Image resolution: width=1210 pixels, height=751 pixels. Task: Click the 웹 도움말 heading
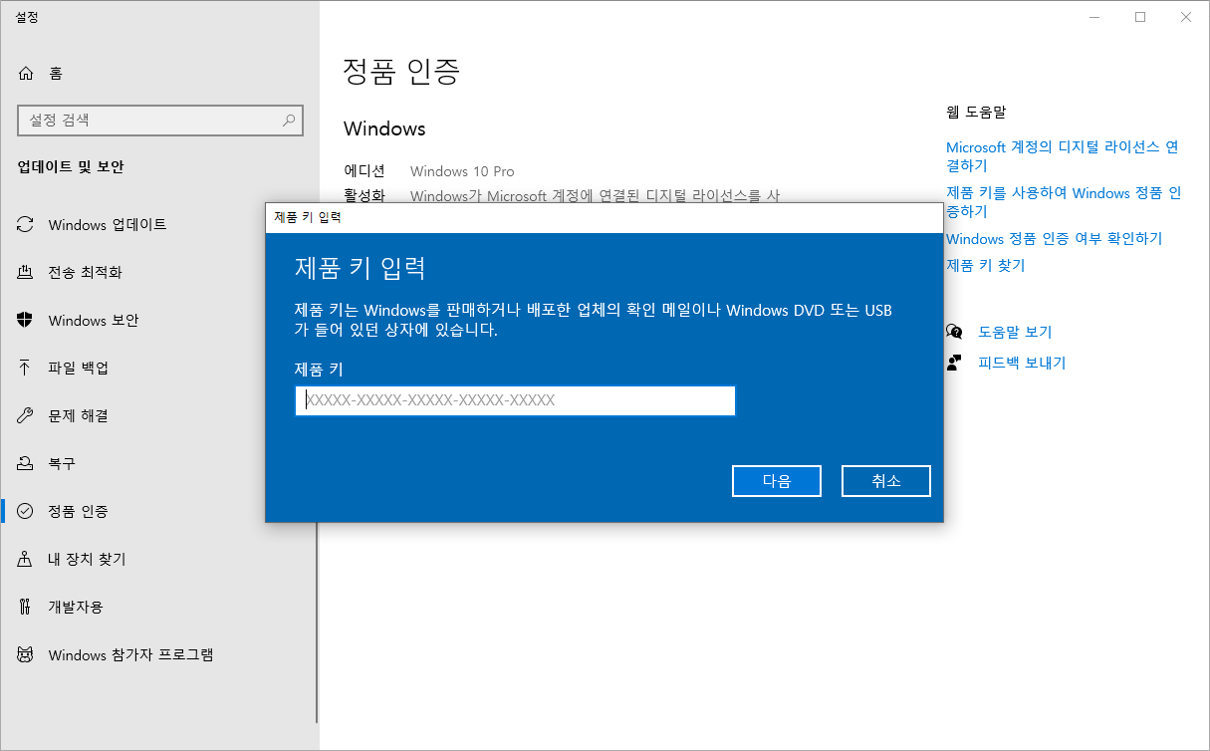click(x=976, y=113)
